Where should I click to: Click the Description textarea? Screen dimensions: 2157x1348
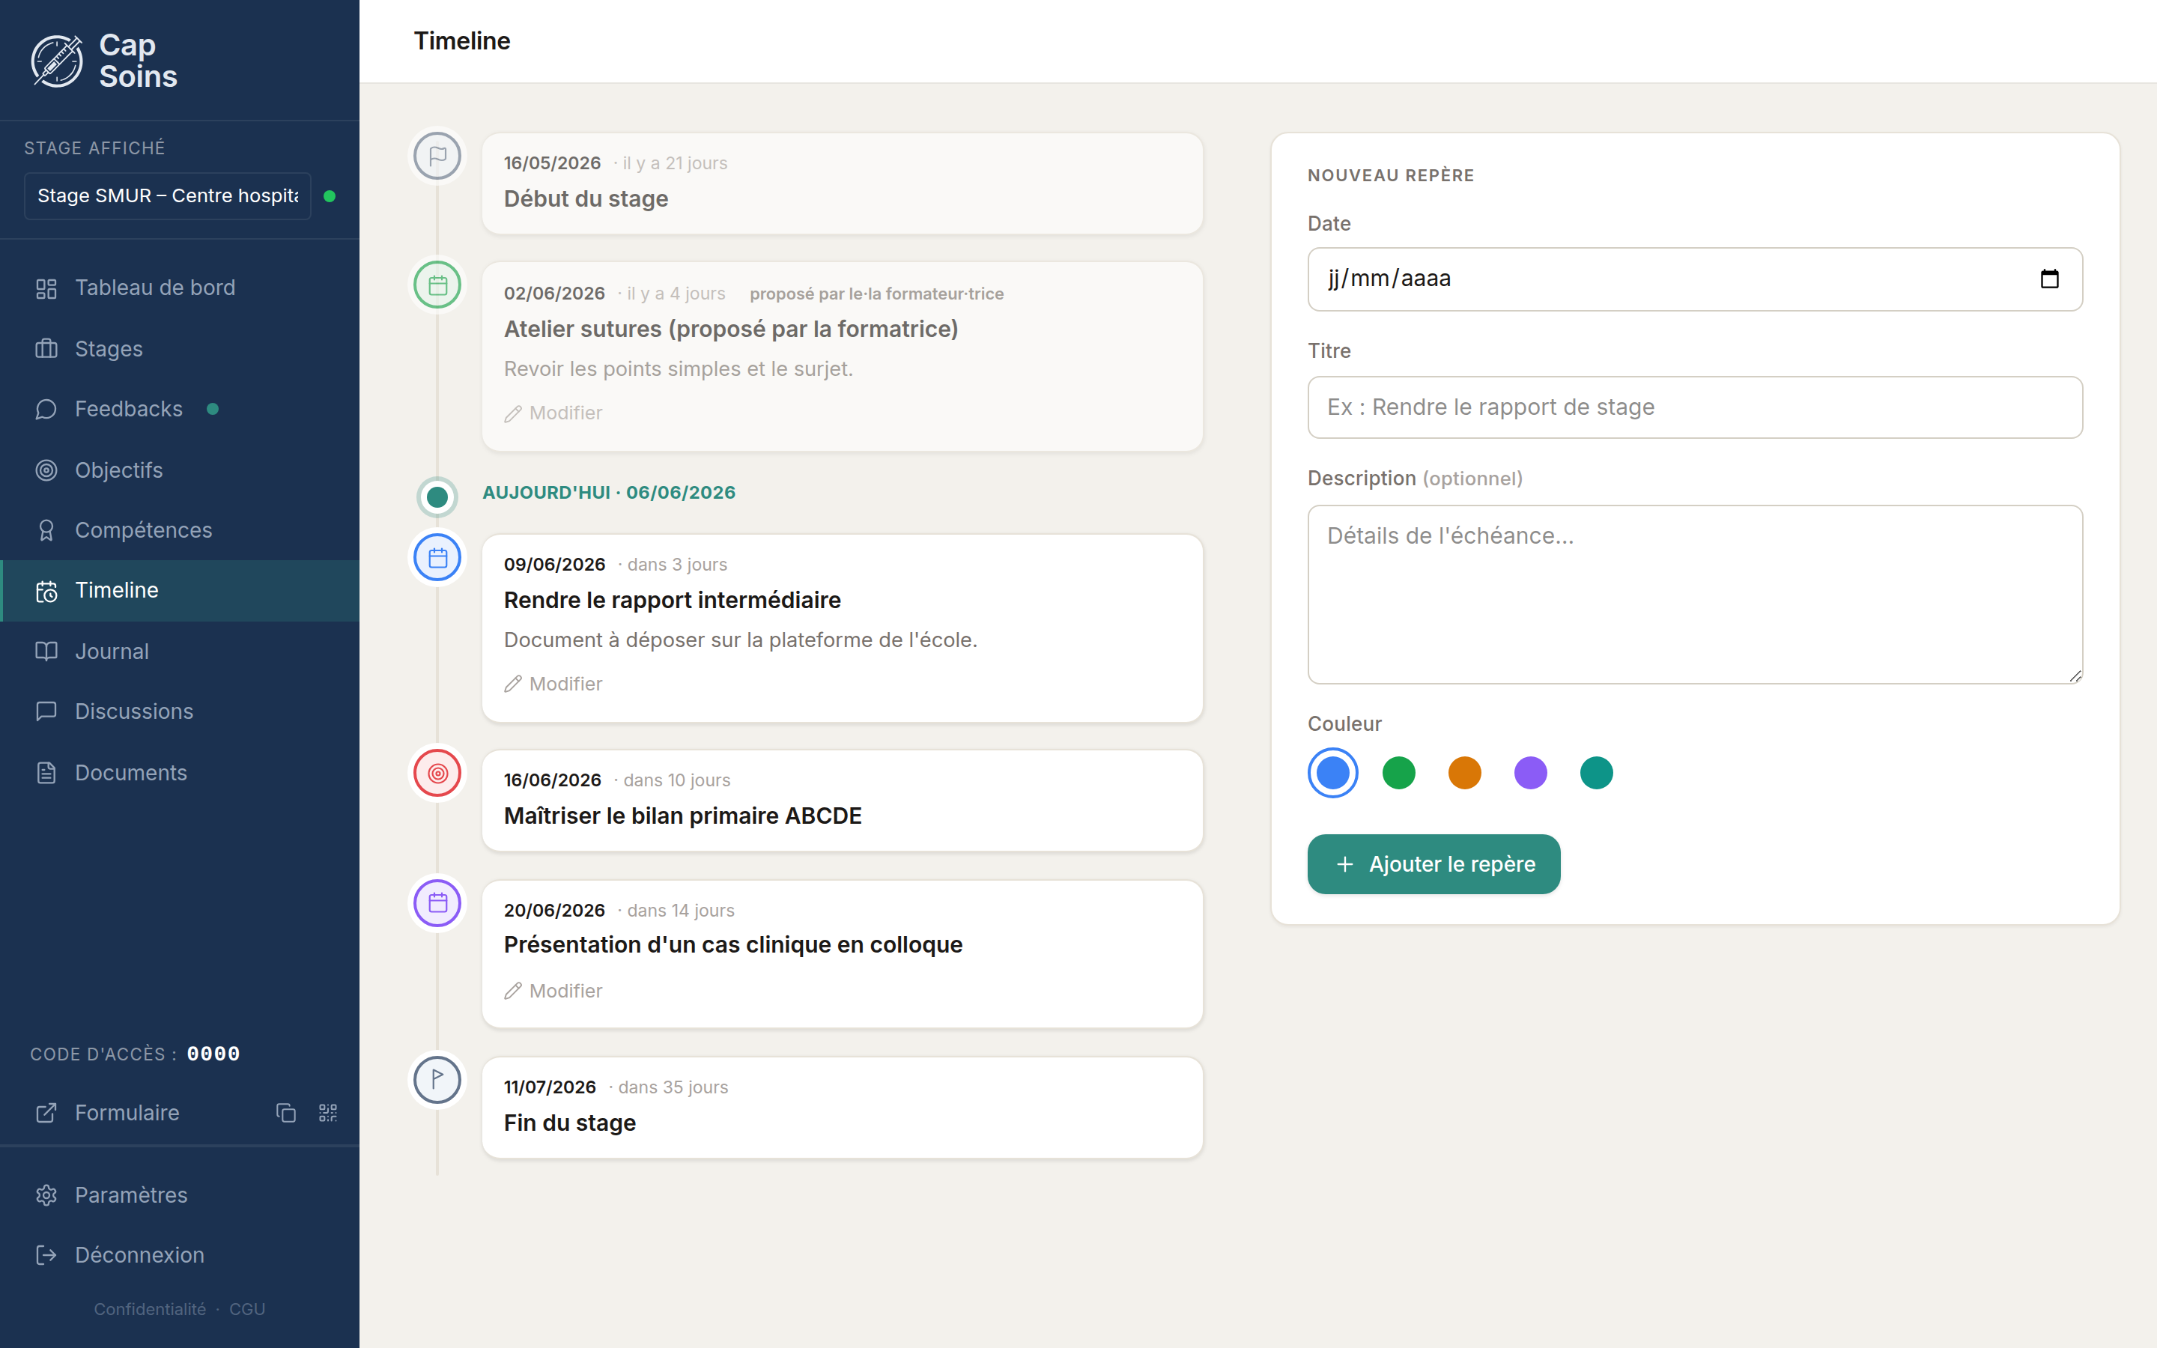point(1694,595)
